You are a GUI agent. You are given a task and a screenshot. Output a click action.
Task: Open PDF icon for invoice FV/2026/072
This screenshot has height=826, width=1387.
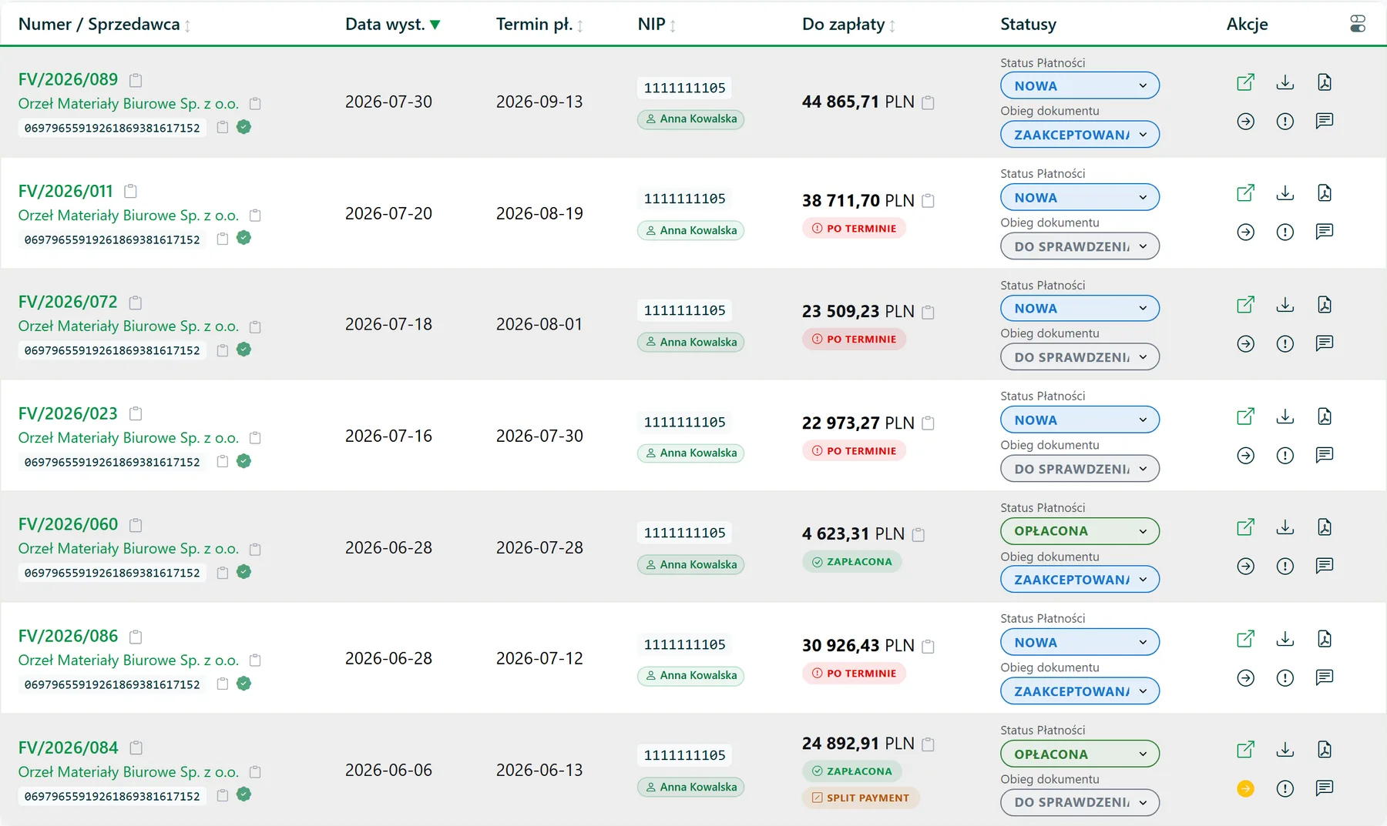click(x=1324, y=305)
